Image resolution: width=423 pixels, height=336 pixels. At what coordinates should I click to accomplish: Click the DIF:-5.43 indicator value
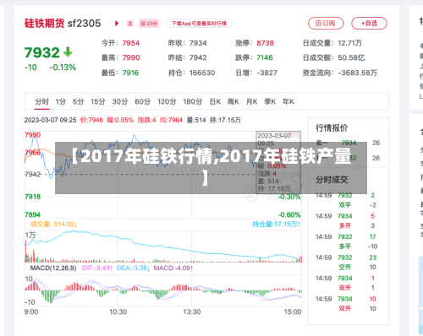97,268
